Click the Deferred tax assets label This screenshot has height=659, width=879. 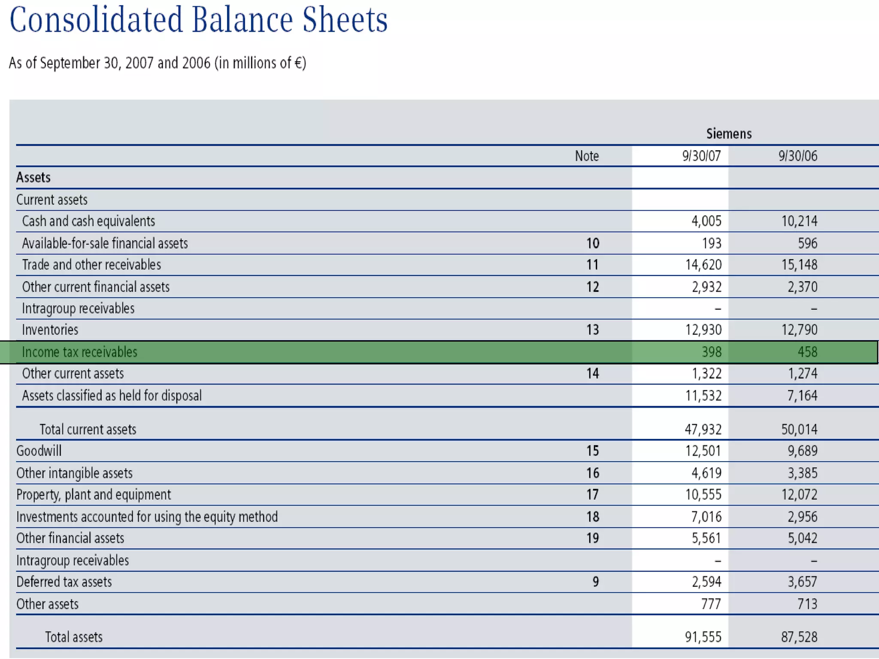click(64, 582)
